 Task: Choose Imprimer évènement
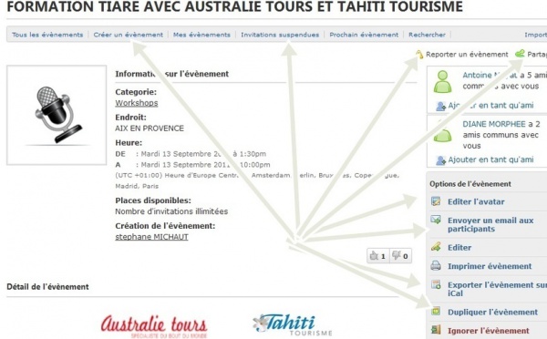490,266
